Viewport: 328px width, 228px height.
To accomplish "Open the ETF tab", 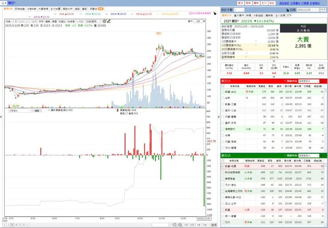I will pos(289,15).
